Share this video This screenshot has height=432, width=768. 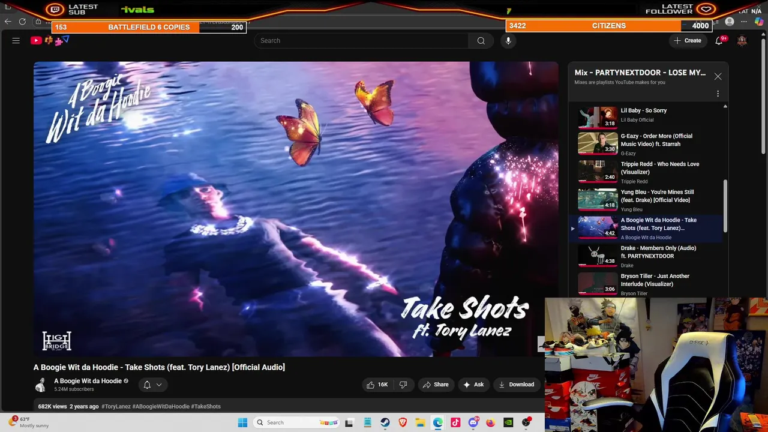click(x=436, y=385)
